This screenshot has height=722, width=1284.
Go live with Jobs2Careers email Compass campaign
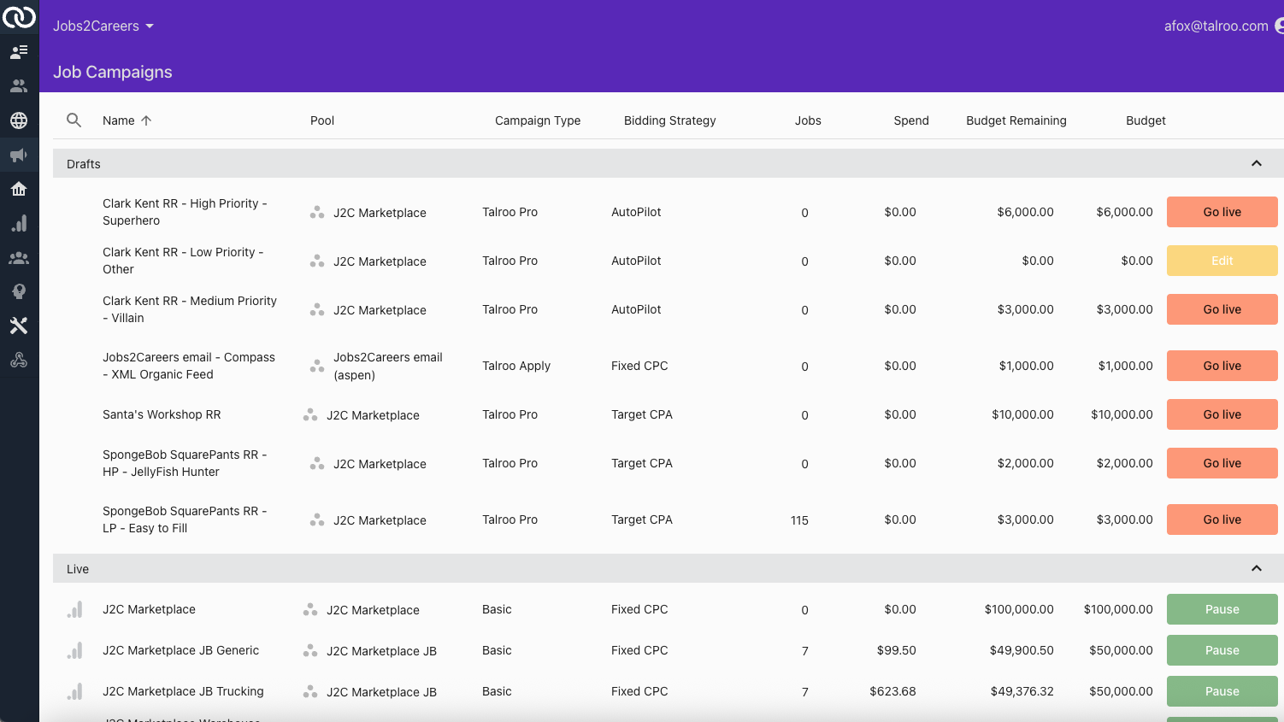click(x=1222, y=366)
